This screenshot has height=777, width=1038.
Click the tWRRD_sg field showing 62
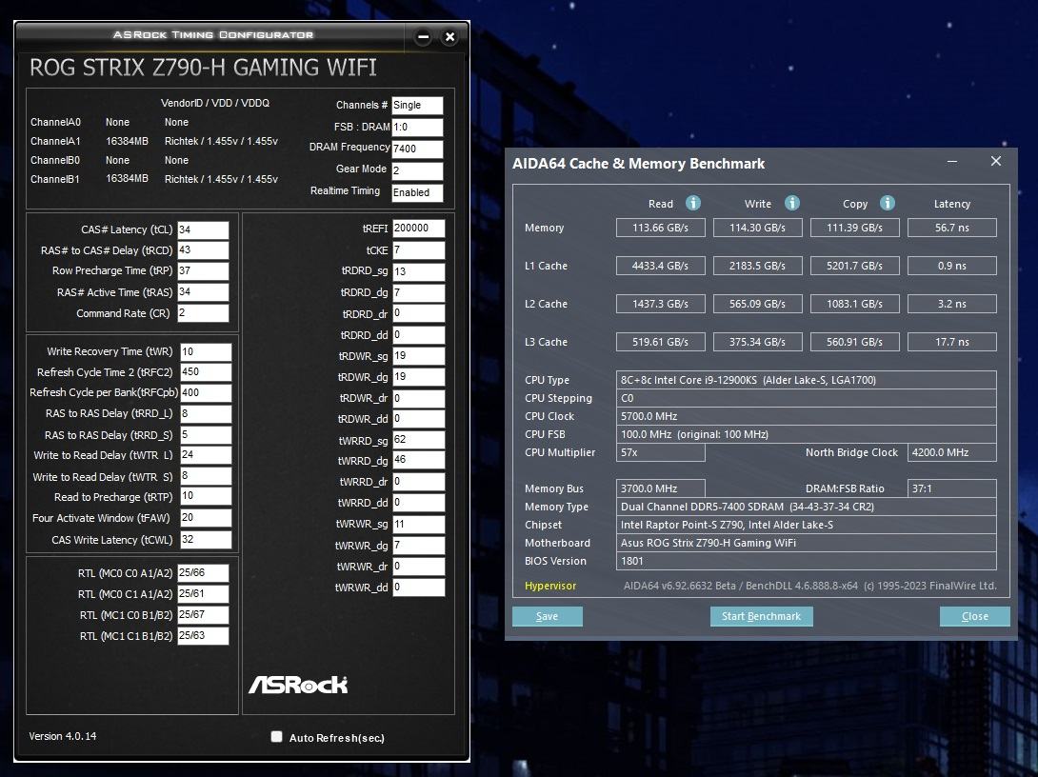tap(418, 440)
